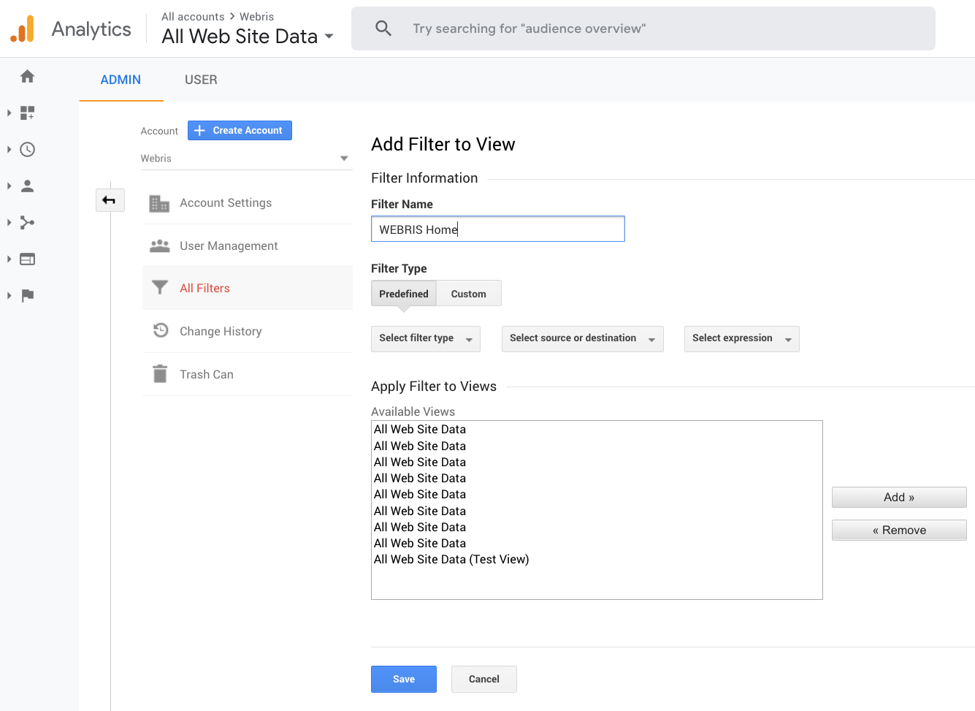Viewport: 975px width, 711px height.
Task: Open the Audience person icon
Action: (x=28, y=186)
